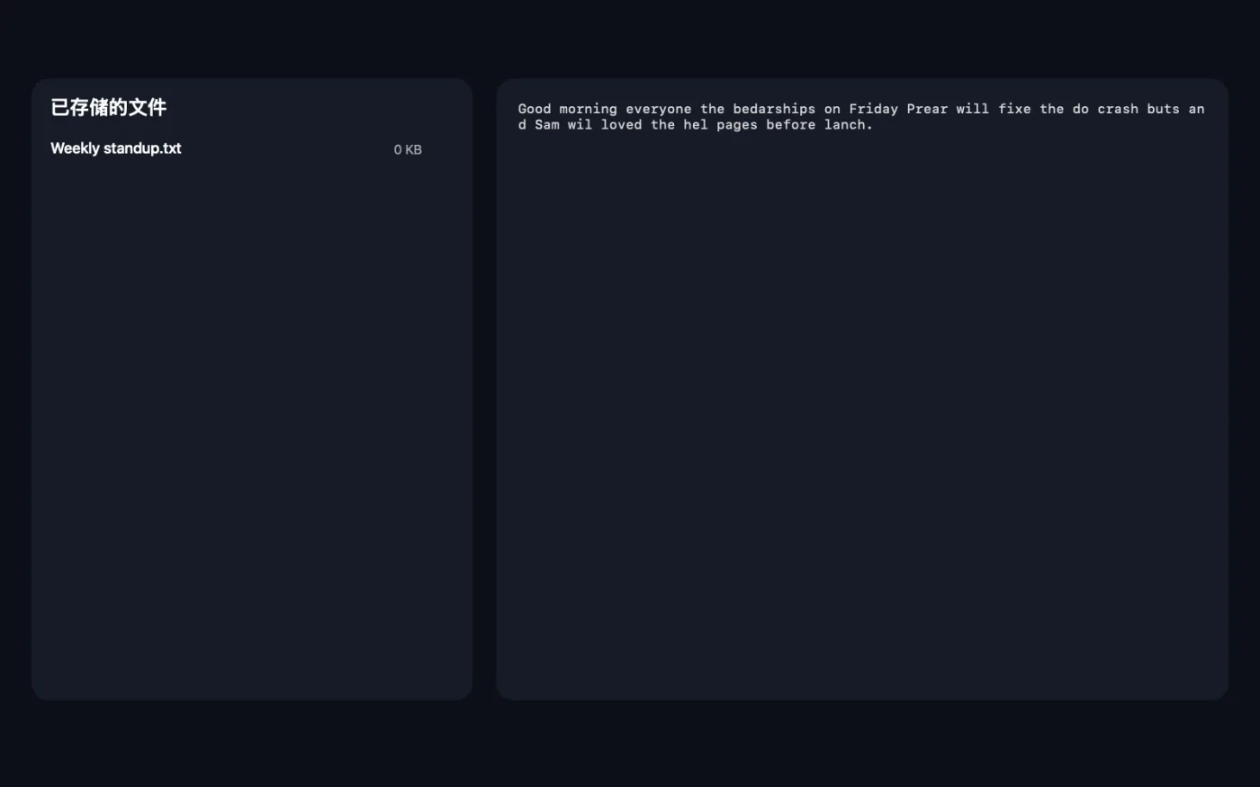Place cursor on the word 'before'
The image size is (1260, 787).
click(791, 125)
